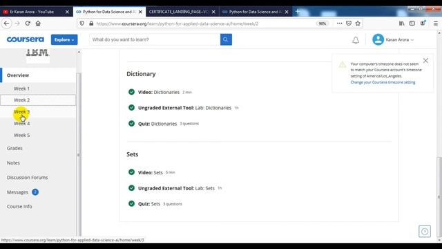The height and width of the screenshot is (249, 442).
Task: Reload the Coursera page
Action: (x=28, y=24)
